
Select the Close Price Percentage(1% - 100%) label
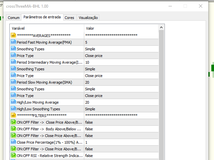point(49,142)
